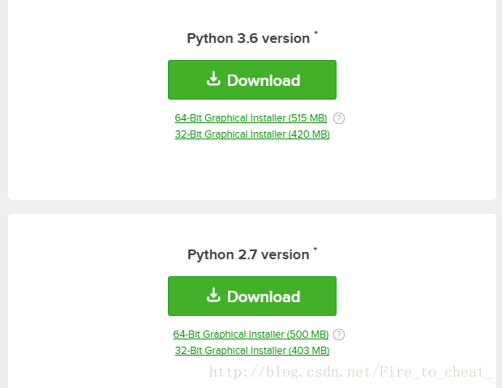Click the "Python 3.6 version" heading
This screenshot has height=388, width=502.
[248, 39]
